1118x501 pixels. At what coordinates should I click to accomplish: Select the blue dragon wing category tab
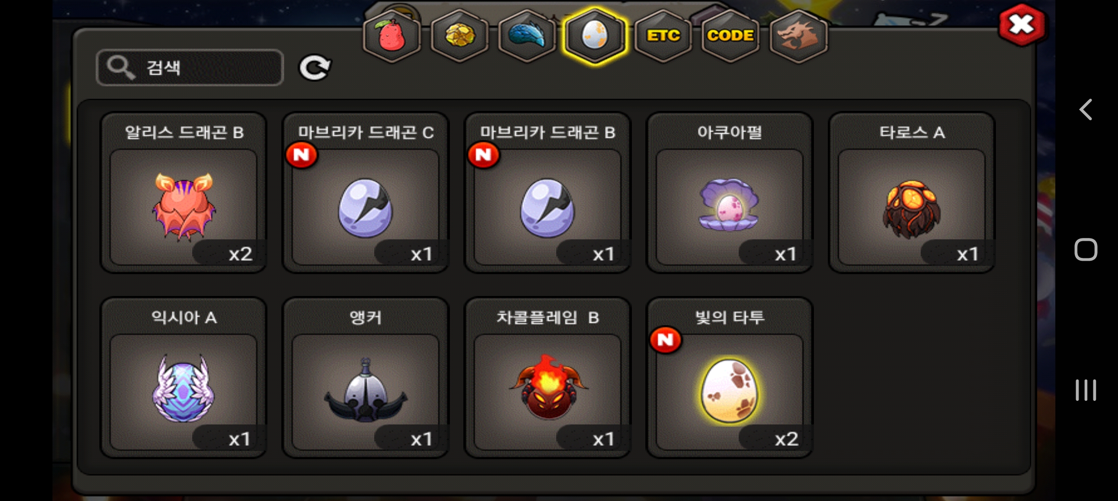pyautogui.click(x=527, y=36)
